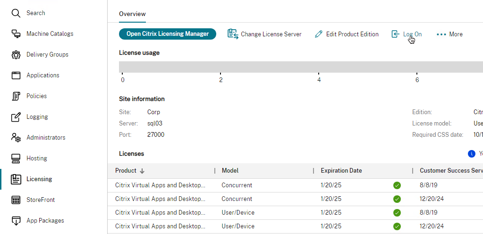Open Machine Catalogs icon in sidebar

click(x=16, y=34)
